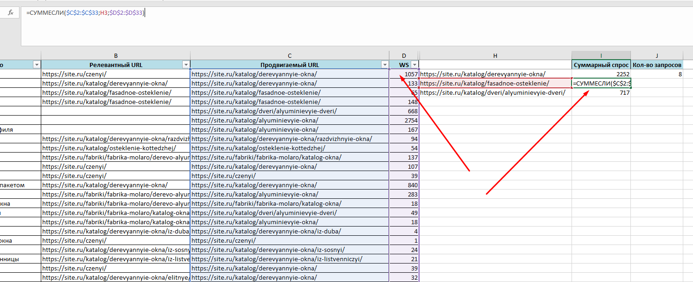Viewport: 693px width, 282px height.
Task: Select column J header
Action: pyautogui.click(x=657, y=55)
